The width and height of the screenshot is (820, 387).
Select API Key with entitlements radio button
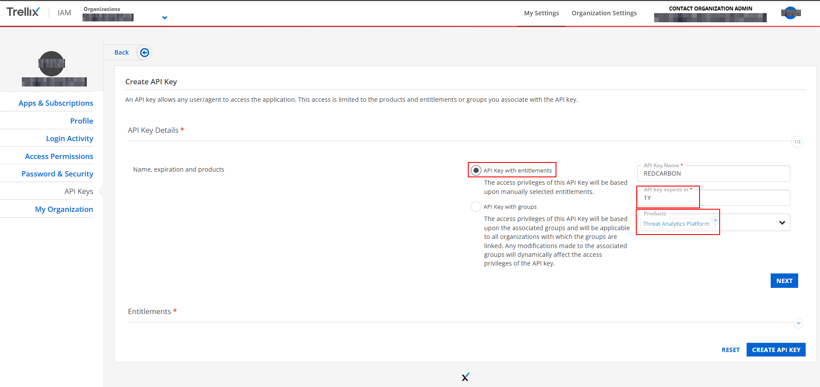(x=476, y=170)
